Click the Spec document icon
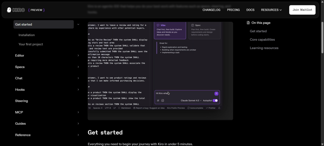 193,25
